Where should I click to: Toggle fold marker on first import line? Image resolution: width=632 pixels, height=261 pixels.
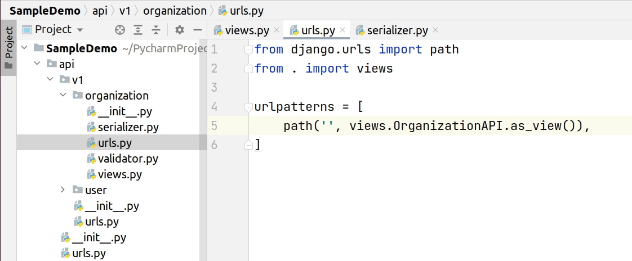248,49
